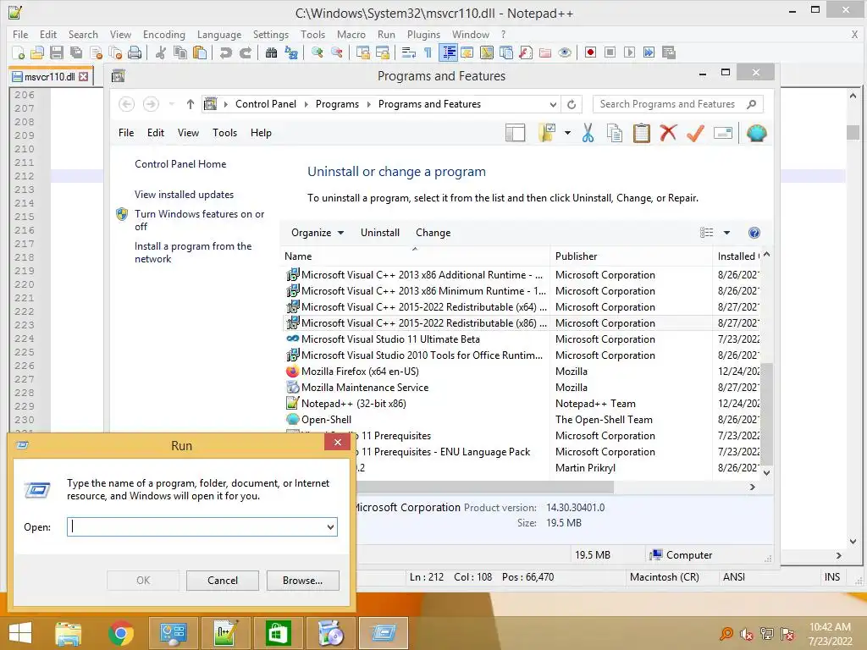
Task: Click Cancel in the Run dialog
Action: 223,581
